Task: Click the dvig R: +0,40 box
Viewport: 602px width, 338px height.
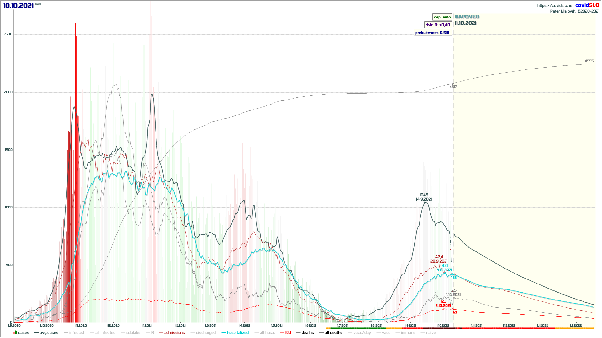Action: (x=438, y=25)
